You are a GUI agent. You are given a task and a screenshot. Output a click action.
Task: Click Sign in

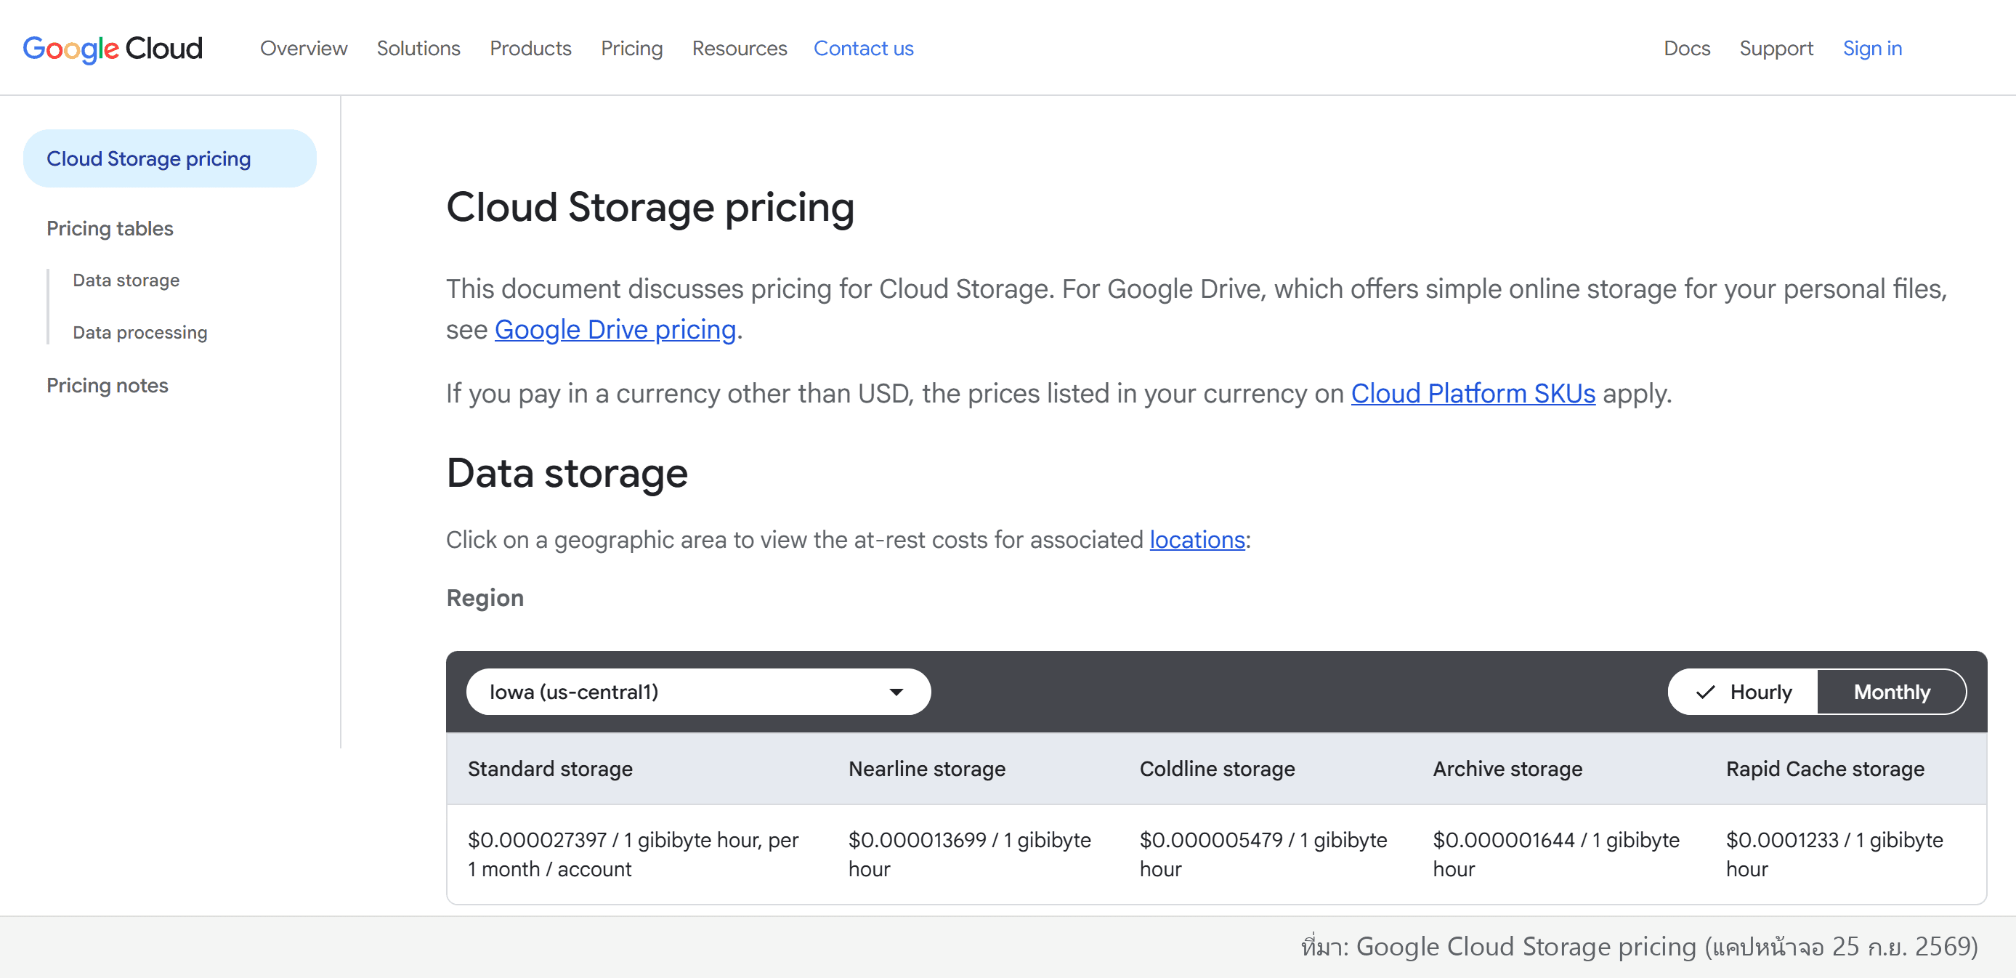(x=1872, y=49)
